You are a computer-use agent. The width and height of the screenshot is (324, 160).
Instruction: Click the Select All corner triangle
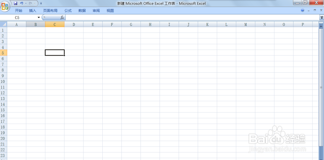pyautogui.click(x=4, y=25)
